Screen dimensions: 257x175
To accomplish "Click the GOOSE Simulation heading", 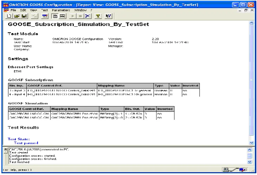I will click(28, 103).
